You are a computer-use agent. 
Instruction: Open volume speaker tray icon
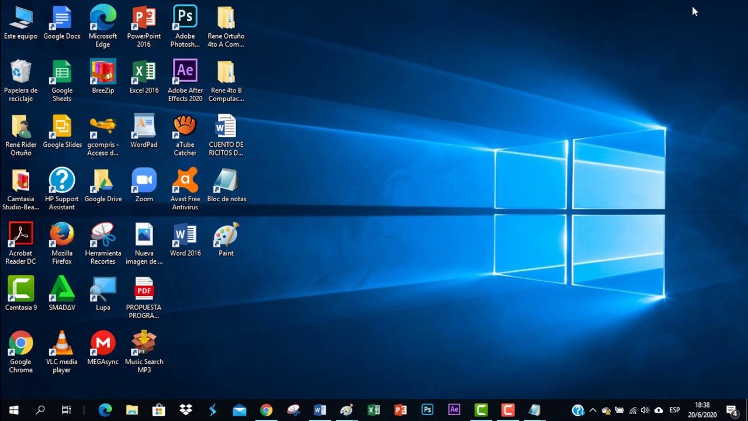[645, 410]
